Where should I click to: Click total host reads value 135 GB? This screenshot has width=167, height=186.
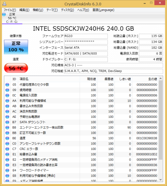coord(151,36)
